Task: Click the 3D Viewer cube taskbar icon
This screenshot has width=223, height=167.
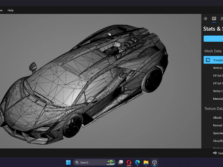Action: (x=154, y=162)
